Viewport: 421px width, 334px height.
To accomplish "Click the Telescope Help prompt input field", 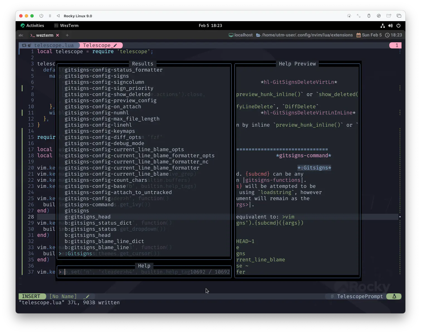I will (x=144, y=272).
